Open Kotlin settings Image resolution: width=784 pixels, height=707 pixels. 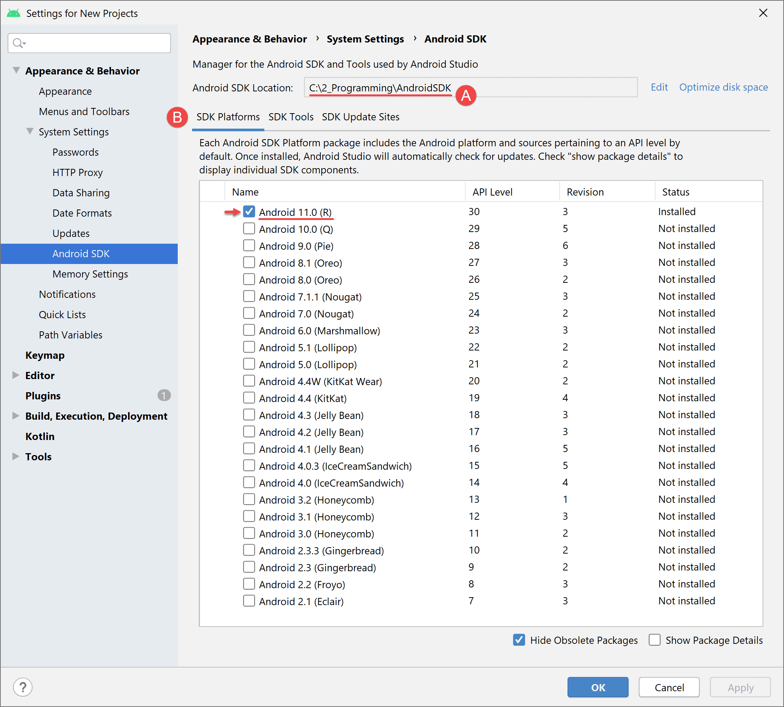40,436
